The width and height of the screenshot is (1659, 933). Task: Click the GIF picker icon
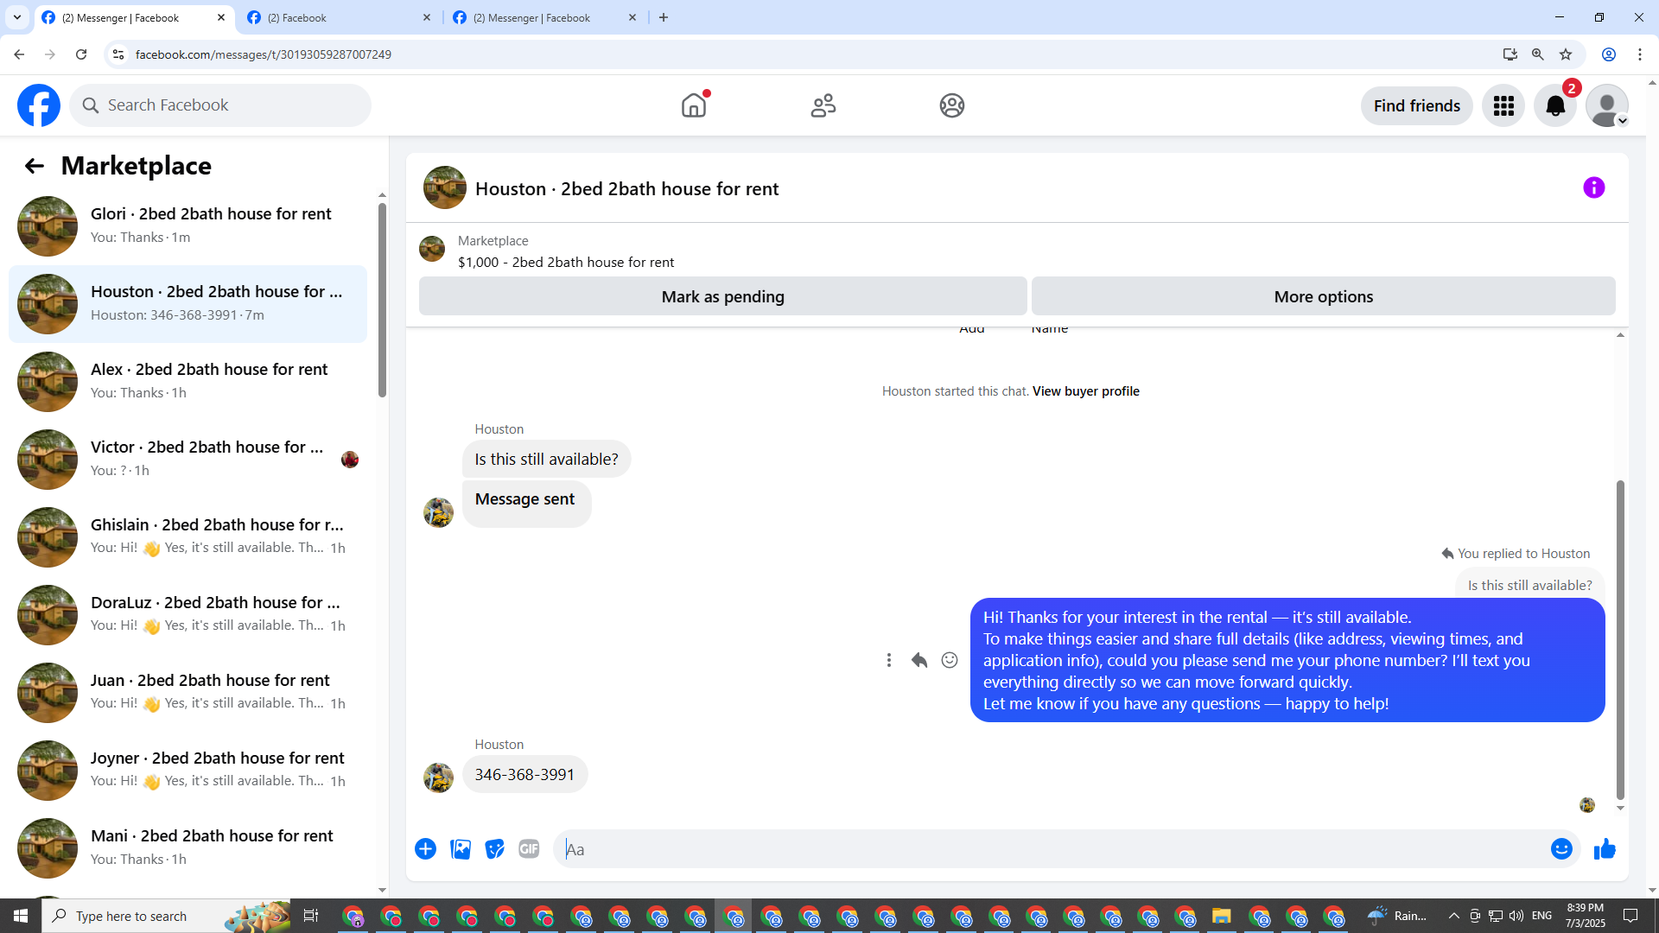coord(529,849)
